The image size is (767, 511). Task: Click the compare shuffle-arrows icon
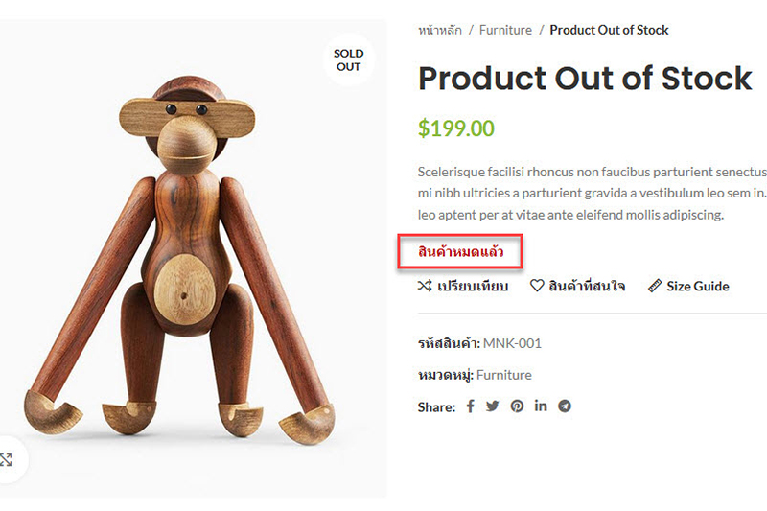[425, 286]
